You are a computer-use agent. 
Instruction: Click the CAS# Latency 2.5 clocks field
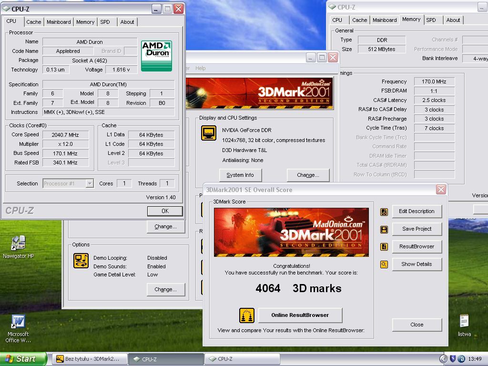(x=434, y=100)
